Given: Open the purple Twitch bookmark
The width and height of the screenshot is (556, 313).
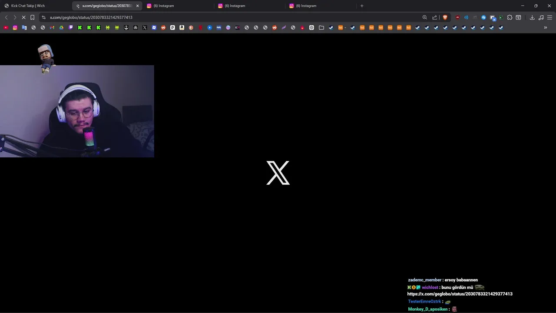Looking at the screenshot, I should pyautogui.click(x=71, y=27).
